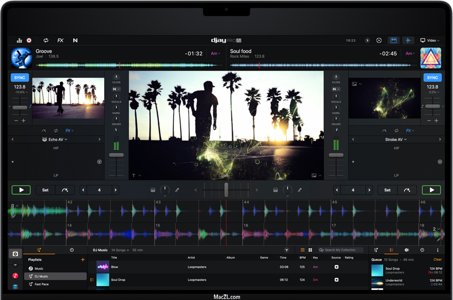Add a new playlist with the plus icon

click(83, 260)
